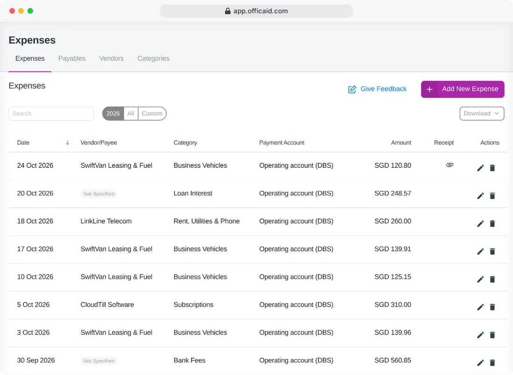Expand the Download dropdown

(x=482, y=113)
